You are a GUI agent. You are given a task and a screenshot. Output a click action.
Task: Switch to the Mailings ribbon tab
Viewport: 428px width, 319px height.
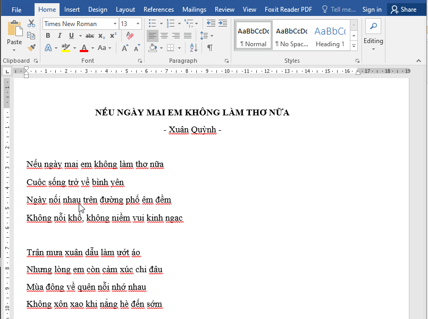point(194,9)
